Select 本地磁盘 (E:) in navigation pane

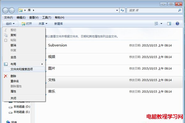[22, 112]
